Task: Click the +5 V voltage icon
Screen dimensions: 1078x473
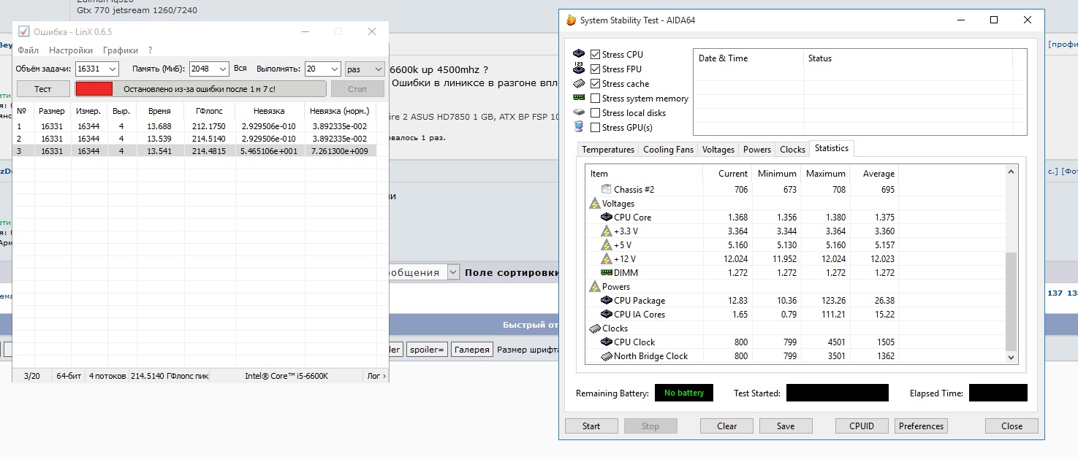Action: pos(607,245)
